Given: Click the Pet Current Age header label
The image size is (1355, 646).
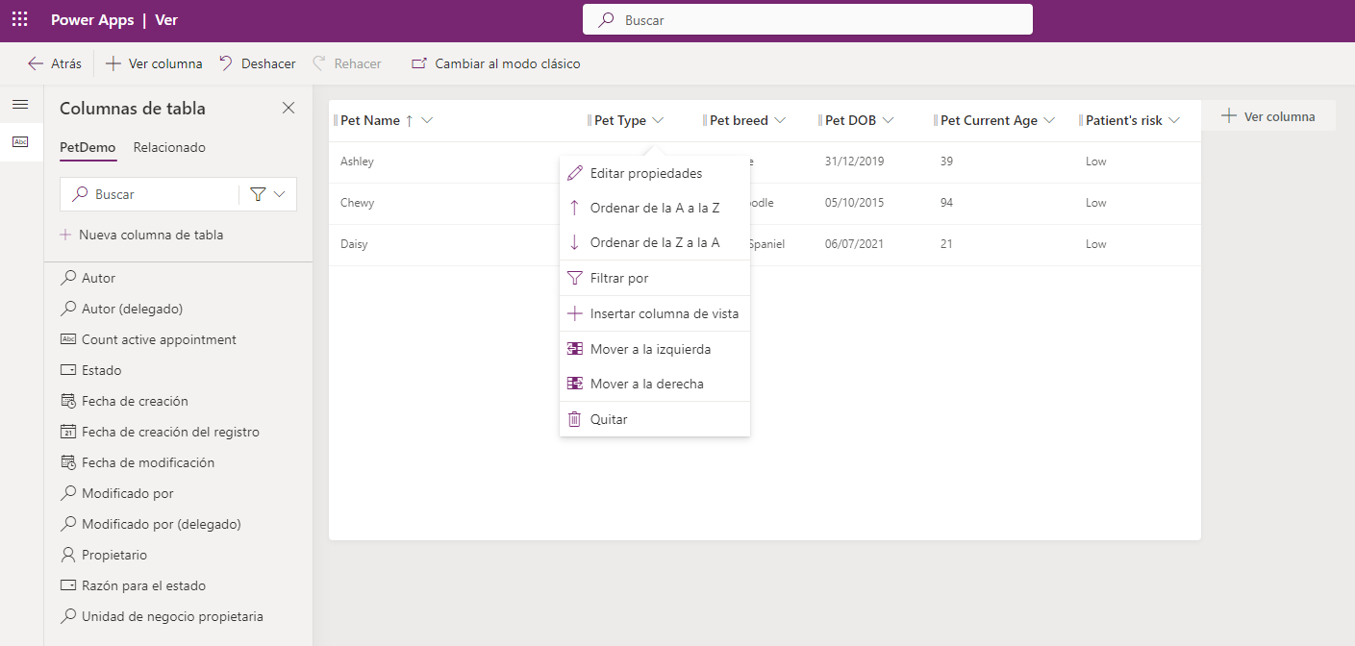Looking at the screenshot, I should pos(989,120).
